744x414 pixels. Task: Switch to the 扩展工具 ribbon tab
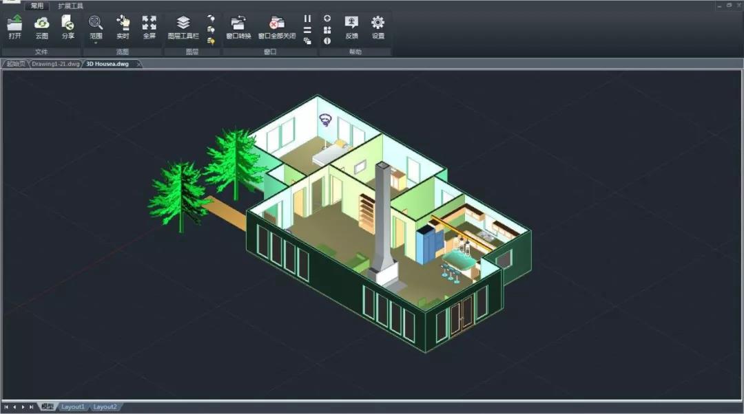[x=70, y=6]
